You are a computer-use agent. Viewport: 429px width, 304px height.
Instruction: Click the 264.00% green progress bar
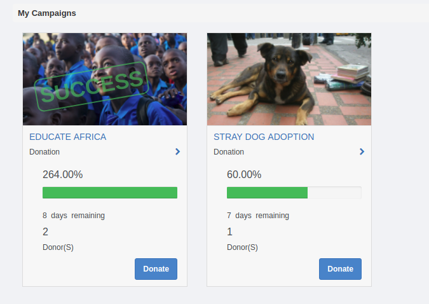coord(109,193)
